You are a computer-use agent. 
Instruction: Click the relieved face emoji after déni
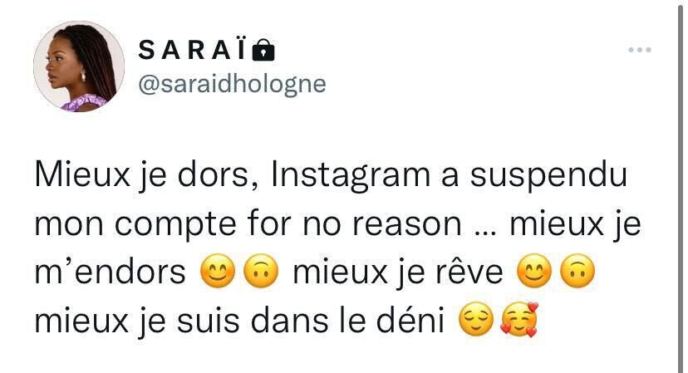tap(475, 321)
